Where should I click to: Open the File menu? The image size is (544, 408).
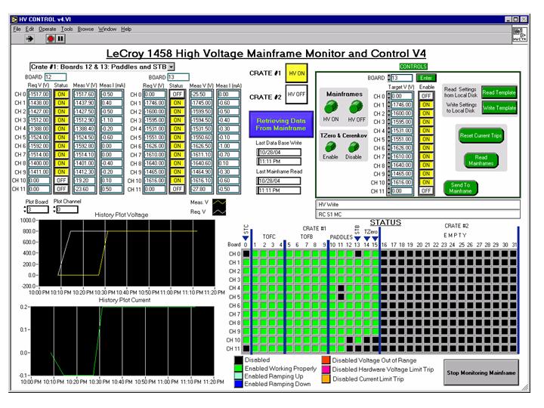pos(17,29)
